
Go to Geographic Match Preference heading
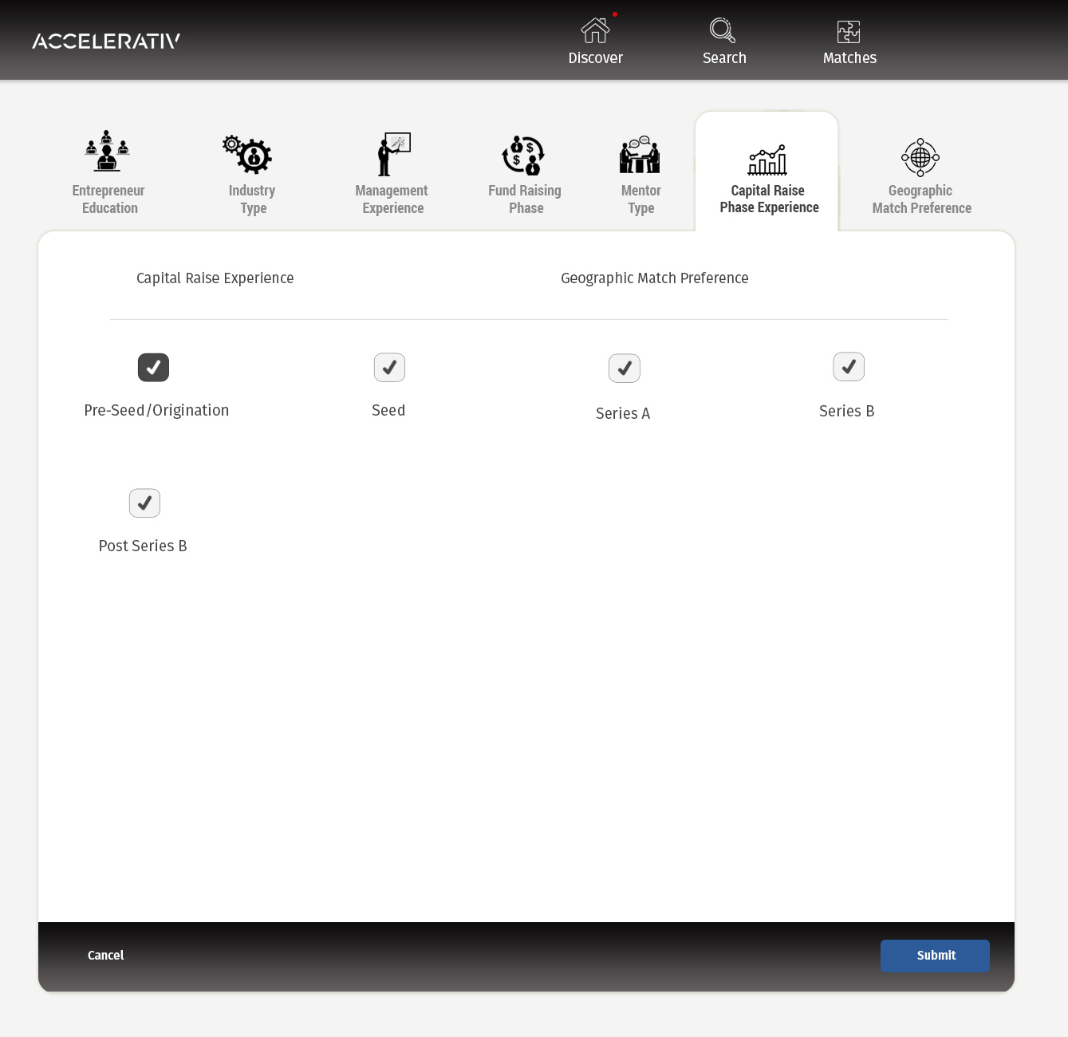pyautogui.click(x=654, y=278)
